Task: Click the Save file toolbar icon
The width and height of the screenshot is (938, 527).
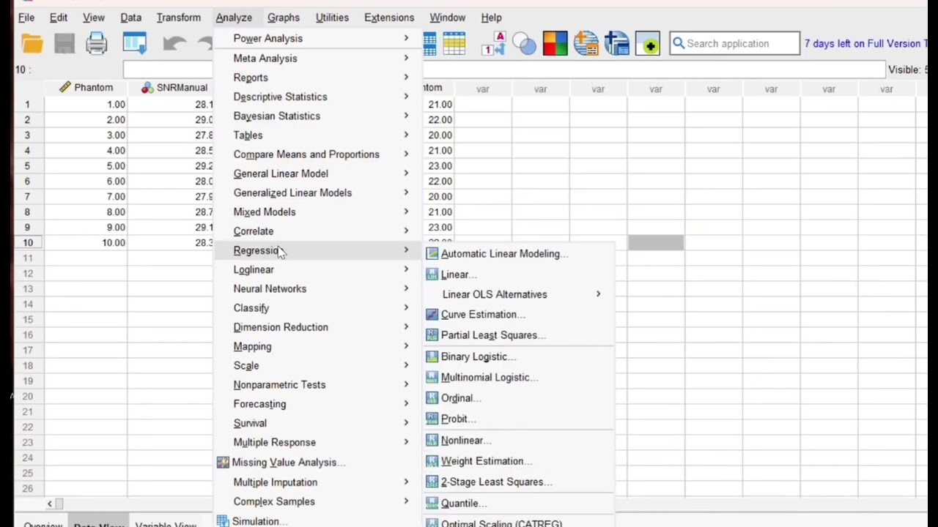Action: (64, 44)
